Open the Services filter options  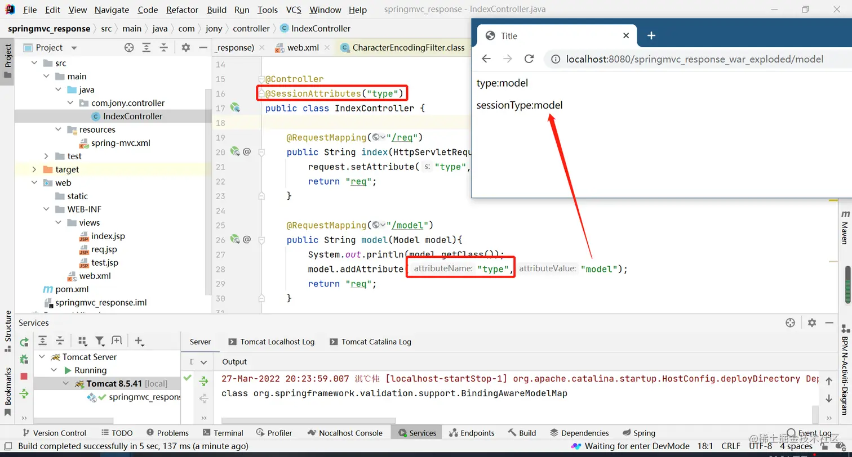coord(100,340)
